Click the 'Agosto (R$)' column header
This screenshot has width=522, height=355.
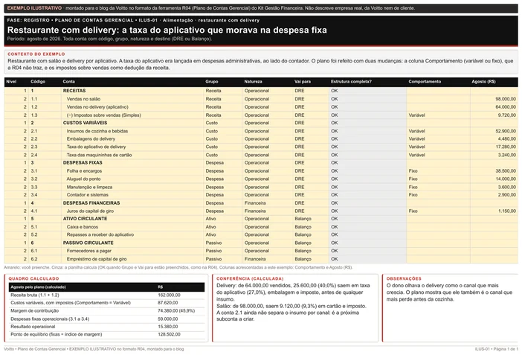[484, 82]
